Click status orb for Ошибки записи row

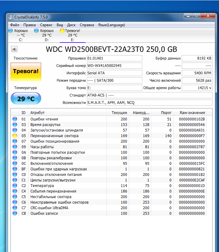point(15,213)
